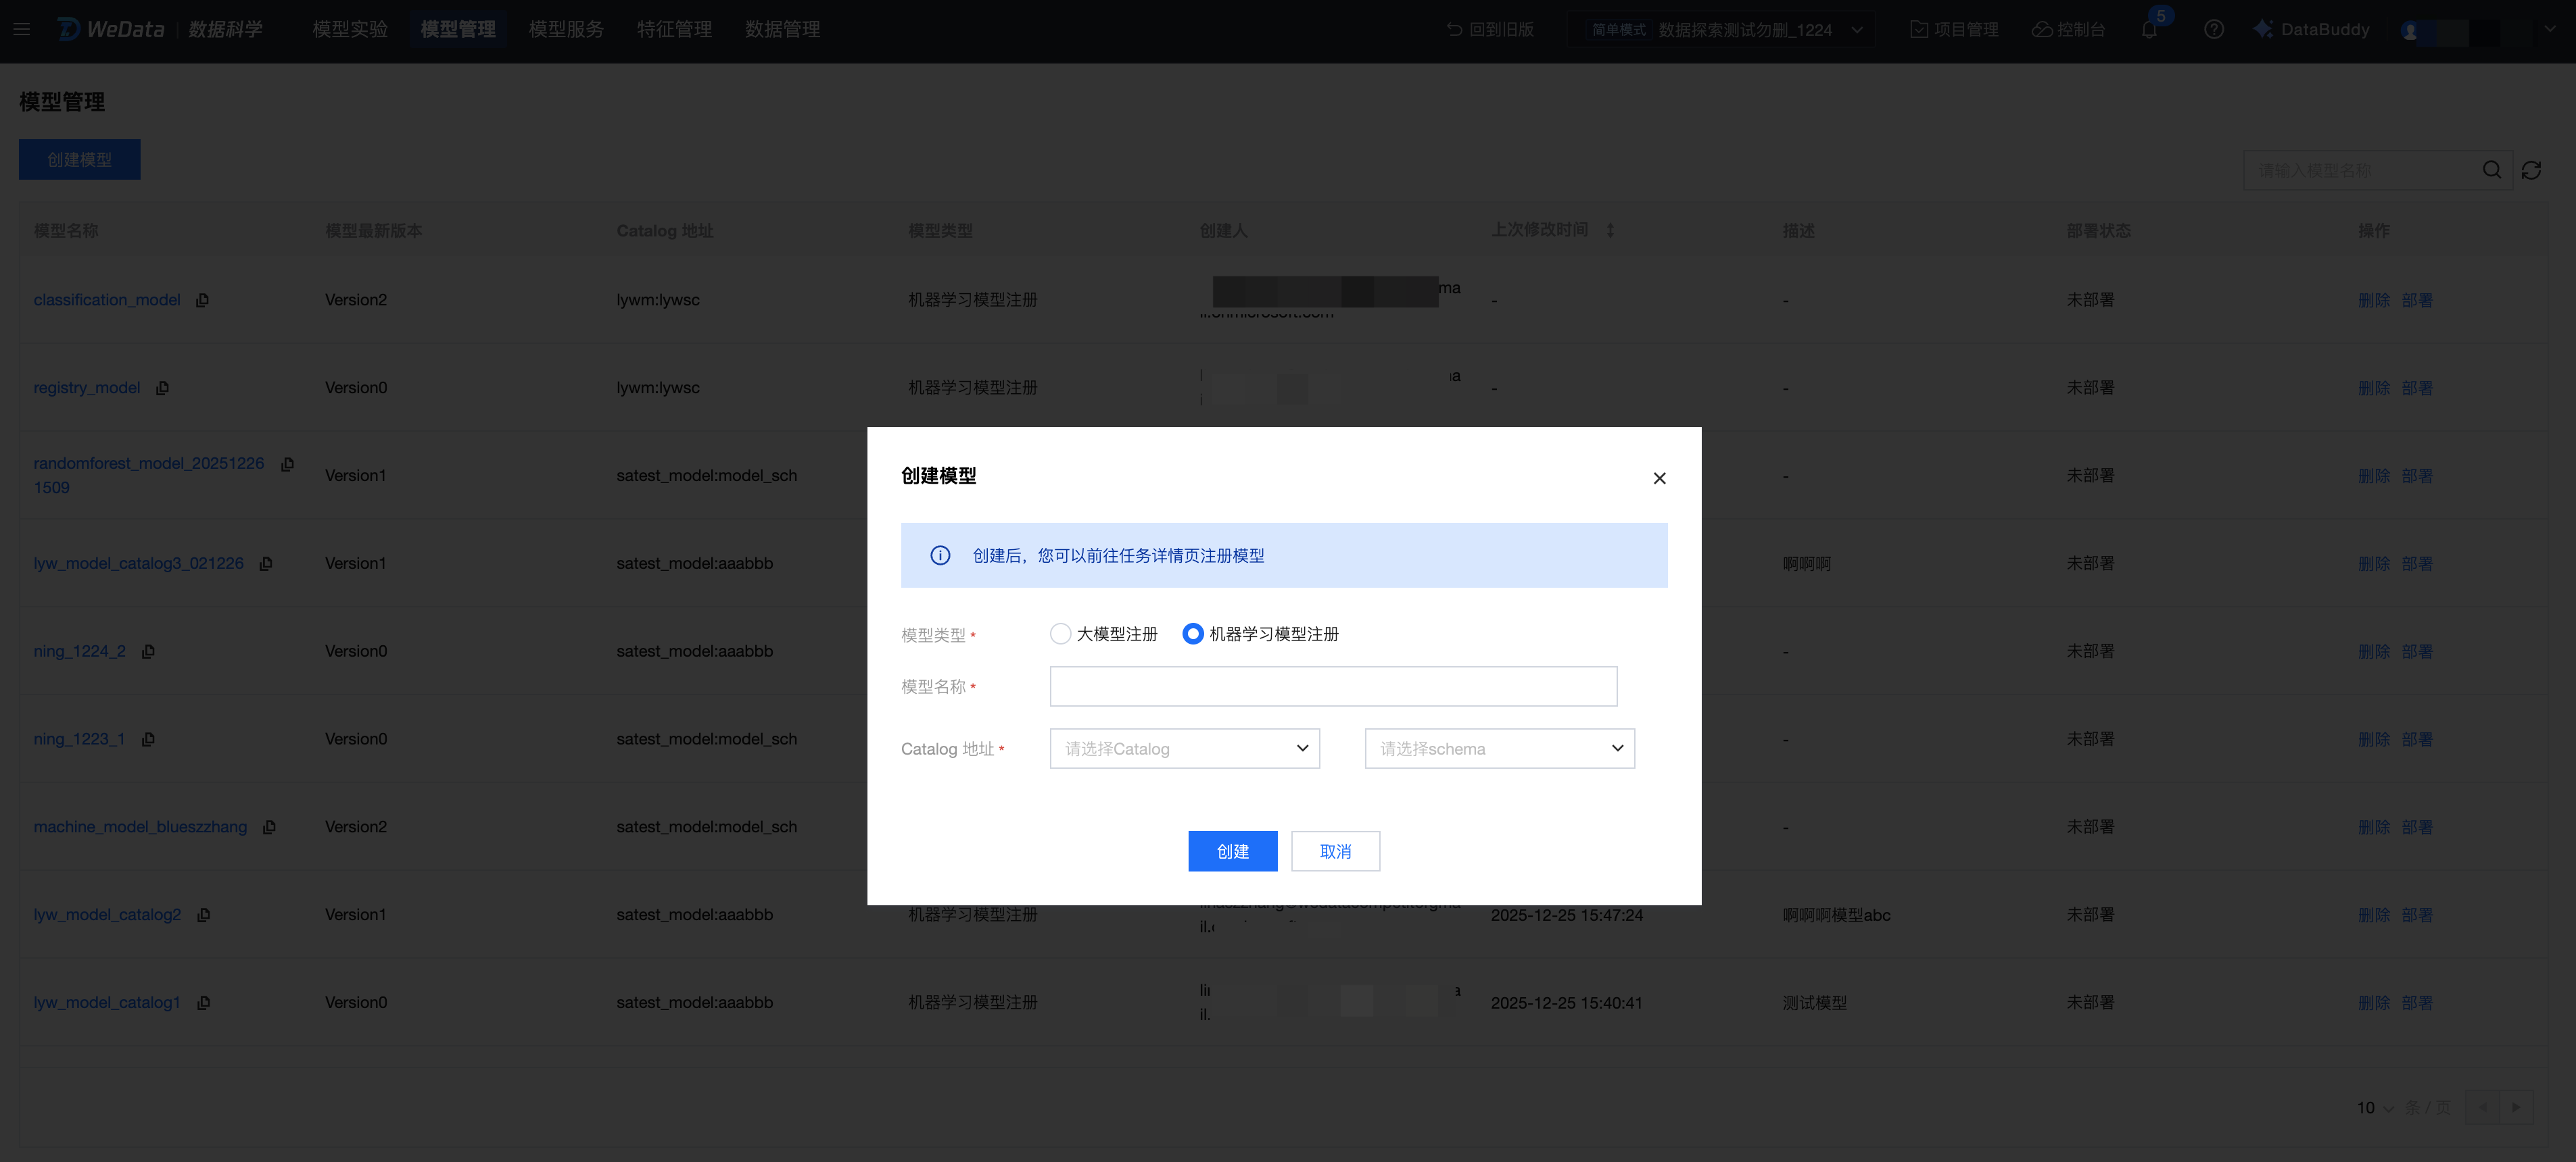
Task: Expand the project selector 数据探索测试勿删_1224
Action: [1745, 29]
